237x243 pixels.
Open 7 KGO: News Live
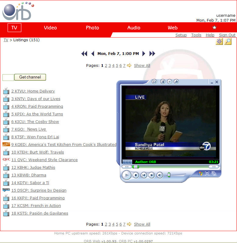[x=29, y=129]
